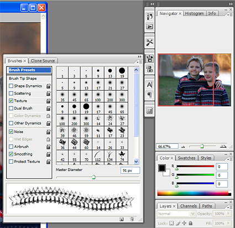Screen dimensions: 235x228
Task: Switch to the Channels tab
Action: pos(189,206)
